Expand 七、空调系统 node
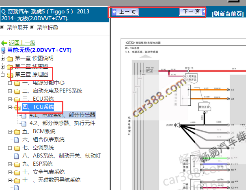 point(10,148)
